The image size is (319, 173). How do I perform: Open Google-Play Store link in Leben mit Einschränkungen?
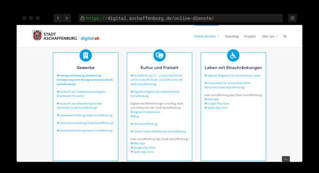tap(217, 104)
